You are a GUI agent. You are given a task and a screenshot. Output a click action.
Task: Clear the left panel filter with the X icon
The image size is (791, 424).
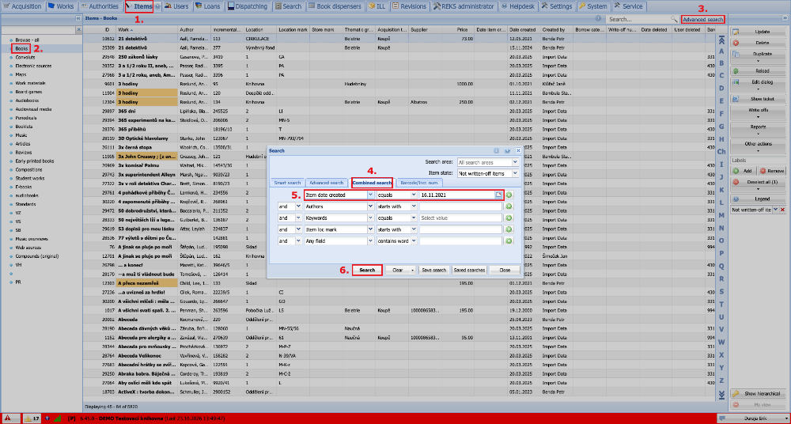78,30
